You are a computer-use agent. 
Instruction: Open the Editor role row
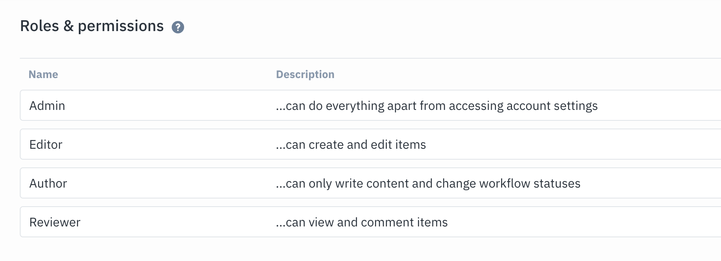(371, 144)
